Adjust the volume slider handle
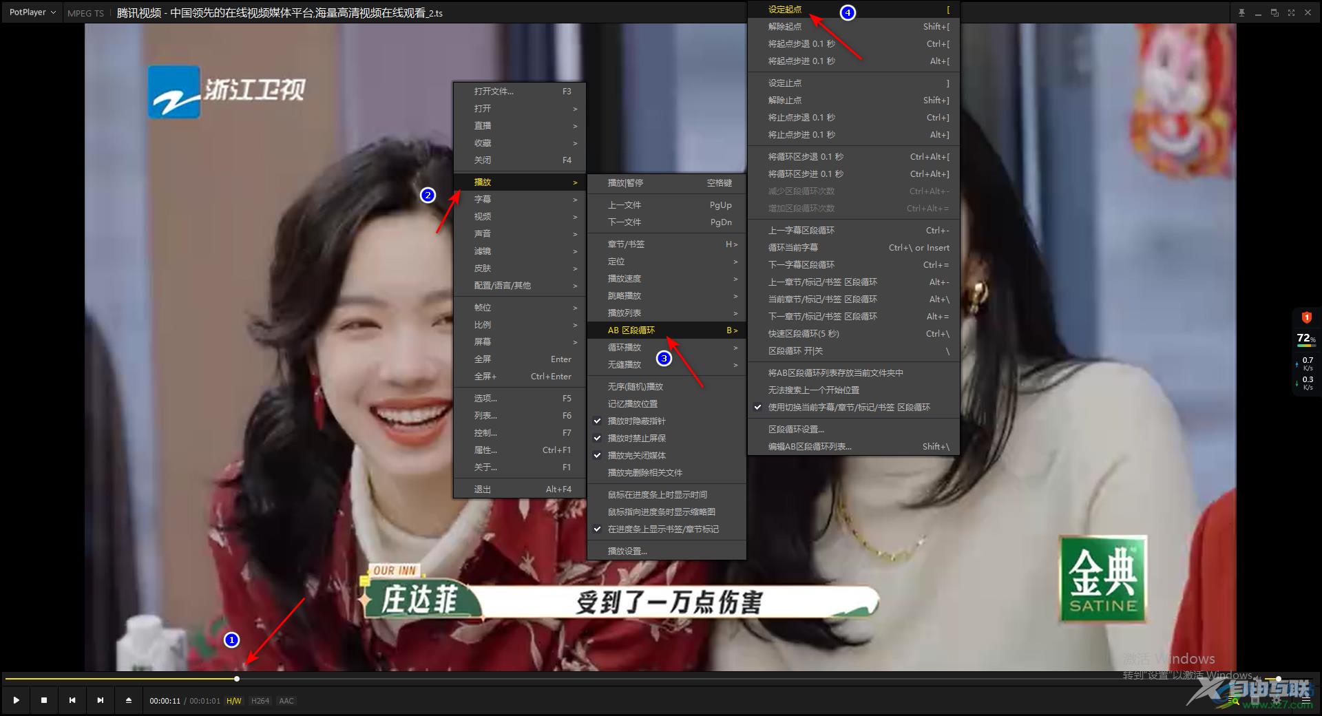The width and height of the screenshot is (1322, 716). [x=1278, y=679]
